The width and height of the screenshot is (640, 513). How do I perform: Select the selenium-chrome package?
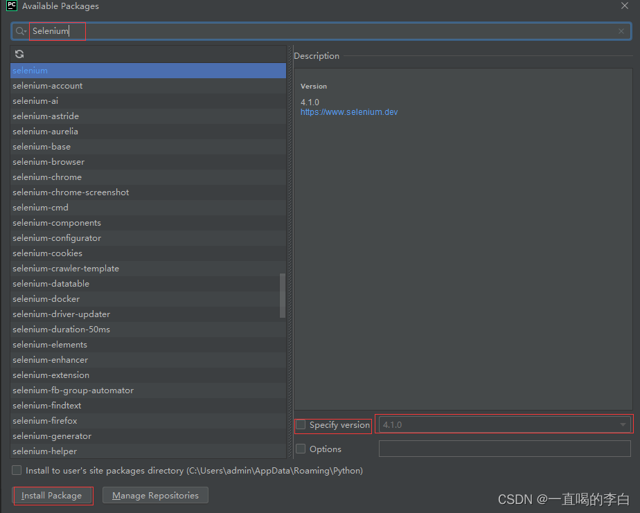click(148, 177)
